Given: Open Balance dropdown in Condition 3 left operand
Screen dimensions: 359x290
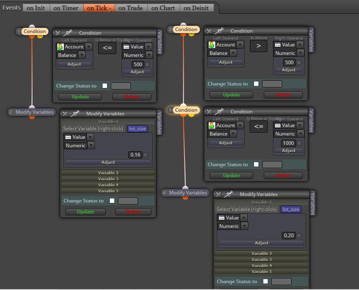Looking at the screenshot, I should pyautogui.click(x=233, y=53).
